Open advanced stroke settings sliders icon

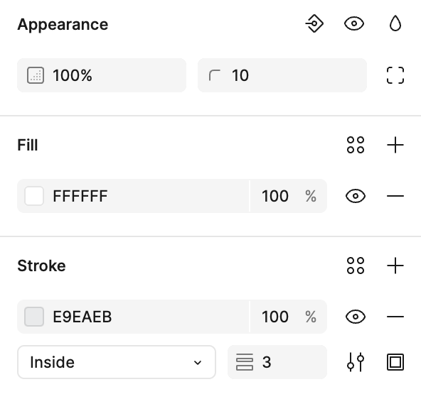356,362
